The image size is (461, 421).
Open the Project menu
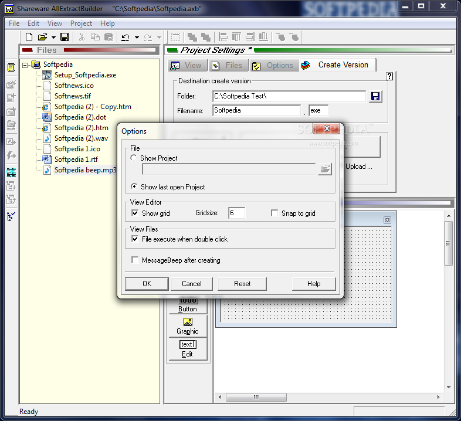81,23
